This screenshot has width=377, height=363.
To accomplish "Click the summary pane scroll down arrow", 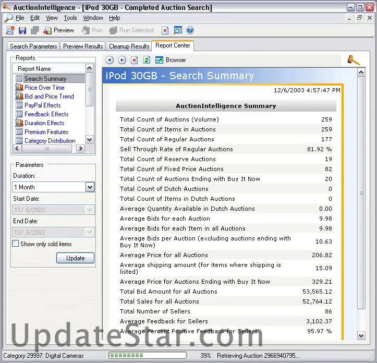I will (361, 335).
